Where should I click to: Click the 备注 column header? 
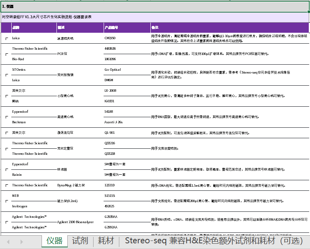[x=229, y=27]
